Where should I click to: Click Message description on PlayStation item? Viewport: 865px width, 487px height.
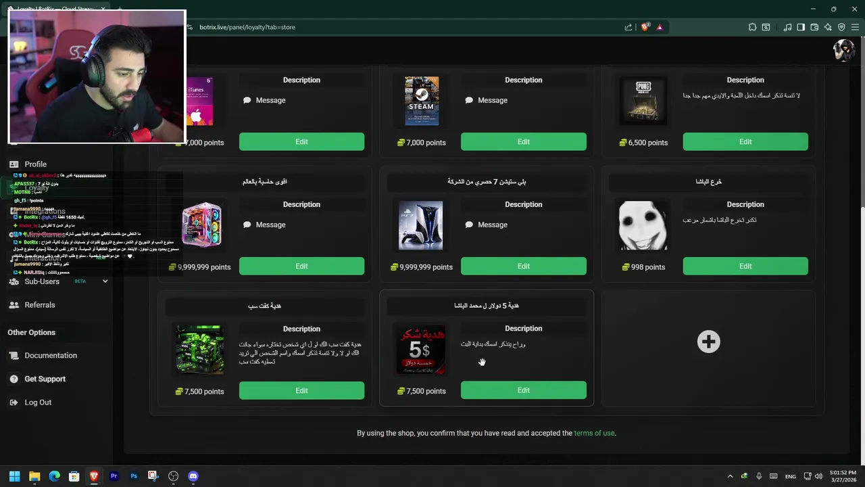(x=493, y=225)
